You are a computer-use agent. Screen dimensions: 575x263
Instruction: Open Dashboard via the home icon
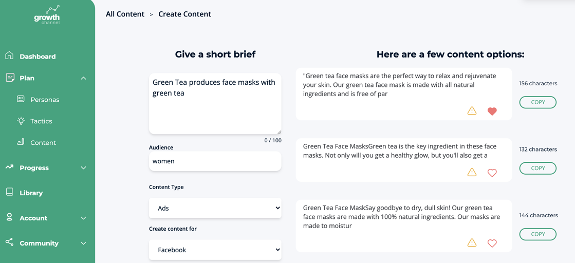(x=10, y=56)
